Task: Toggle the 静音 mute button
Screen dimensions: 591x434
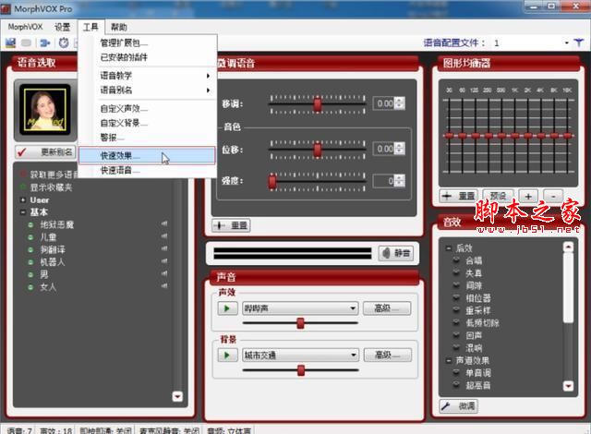Action: 396,253
